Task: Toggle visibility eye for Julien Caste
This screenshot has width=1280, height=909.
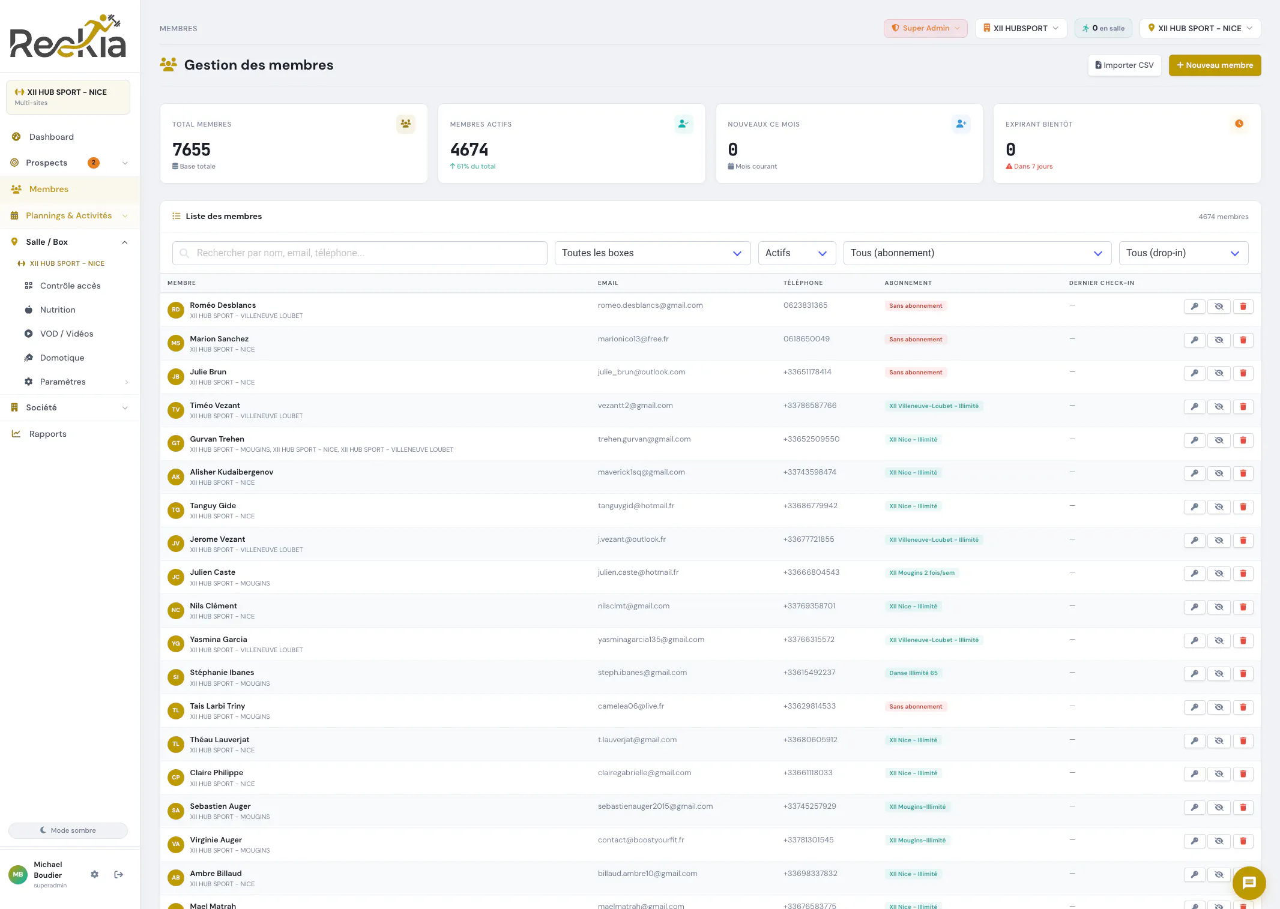Action: (1219, 574)
